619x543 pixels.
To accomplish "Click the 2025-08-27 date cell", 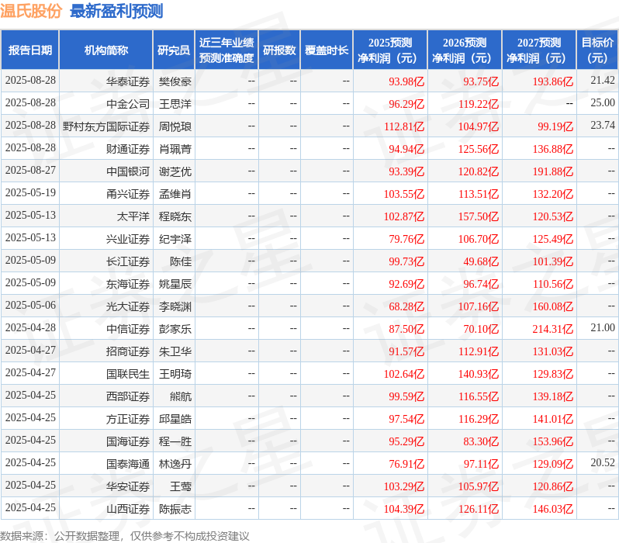I will point(30,170).
